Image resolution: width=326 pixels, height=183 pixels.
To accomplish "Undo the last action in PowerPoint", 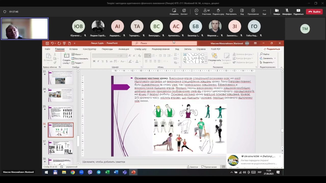I will pos(52,43).
